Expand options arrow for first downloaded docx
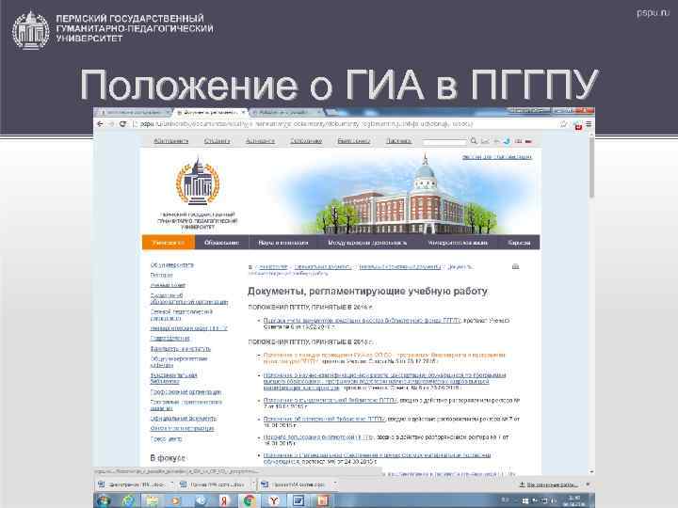Image resolution: width=678 pixels, height=508 pixels. [171, 484]
